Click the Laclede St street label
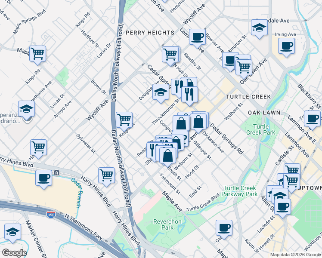Viewport: 322px width, 258px height. 266,224
